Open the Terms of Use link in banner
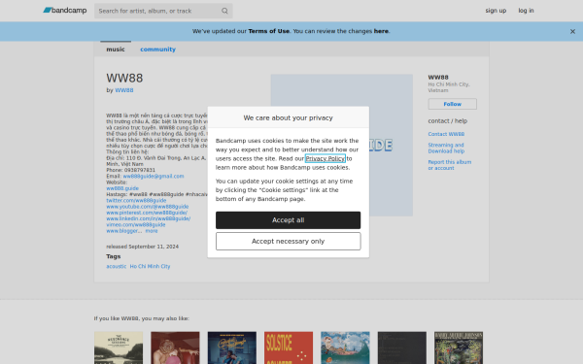 pos(269,31)
